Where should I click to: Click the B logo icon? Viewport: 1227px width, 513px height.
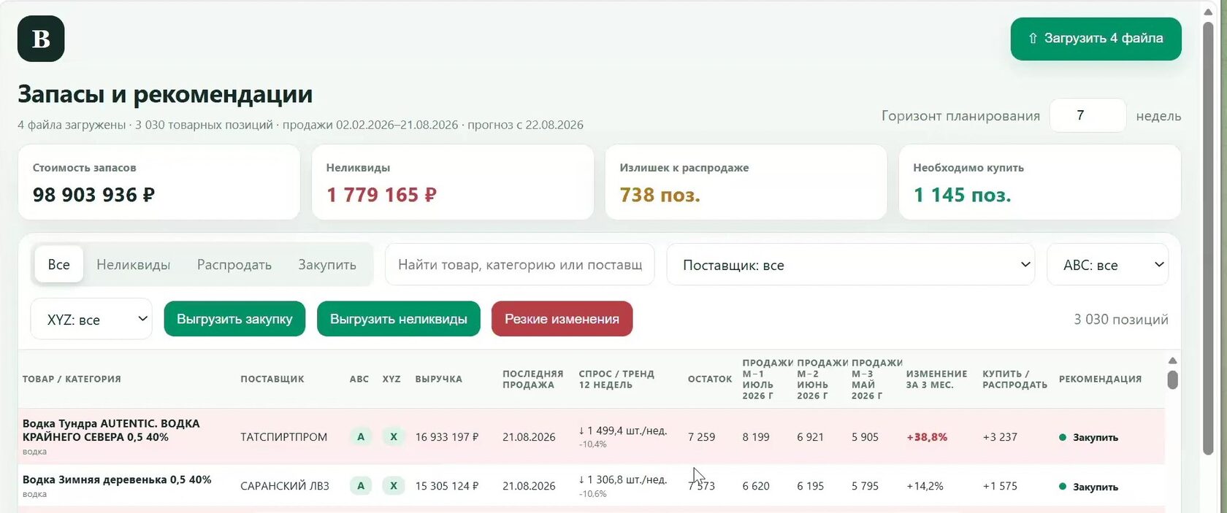pos(41,39)
